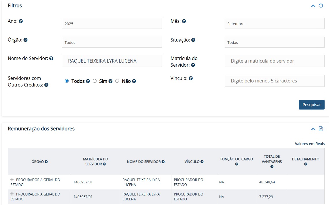The height and width of the screenshot is (205, 329).
Task: Open the Mês dropdown showing Setembro
Action: pos(274,24)
